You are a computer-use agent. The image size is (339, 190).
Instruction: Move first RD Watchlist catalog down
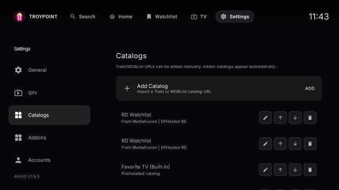pyautogui.click(x=295, y=118)
